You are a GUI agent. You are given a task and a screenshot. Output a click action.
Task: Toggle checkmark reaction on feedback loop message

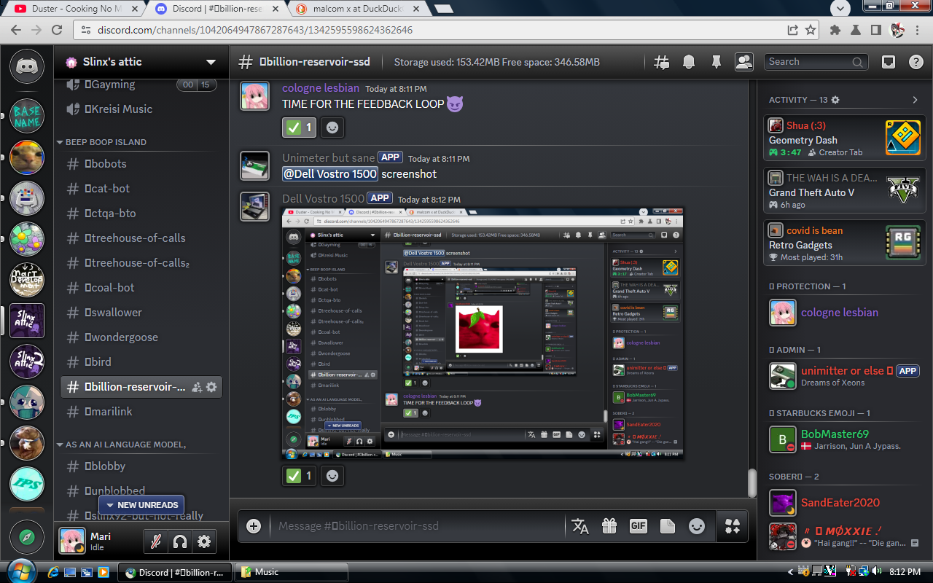pyautogui.click(x=300, y=128)
